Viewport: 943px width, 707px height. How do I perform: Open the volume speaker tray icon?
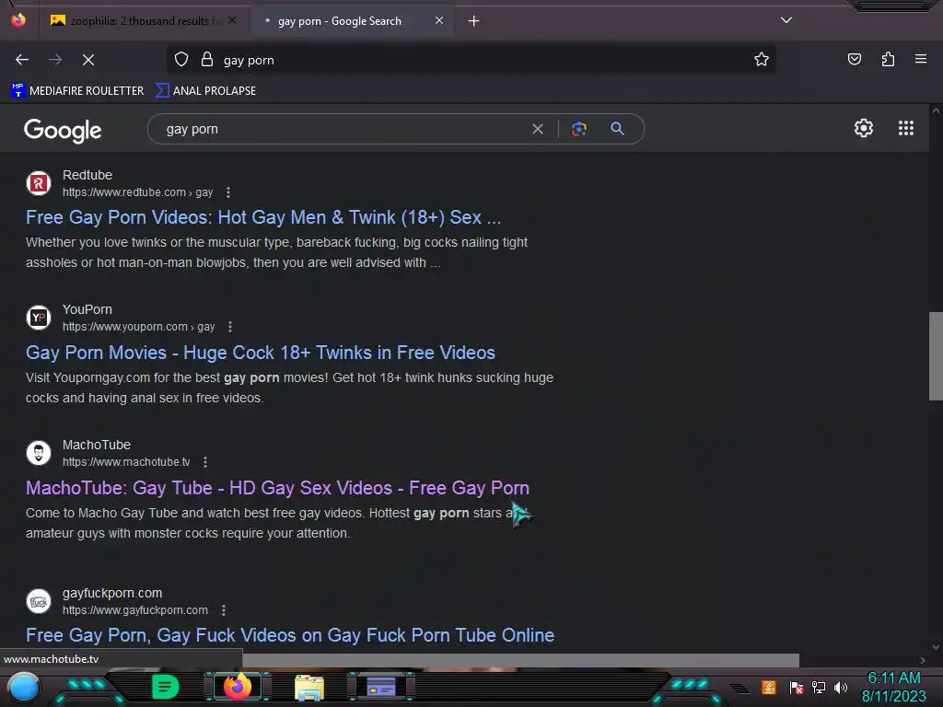(x=841, y=687)
